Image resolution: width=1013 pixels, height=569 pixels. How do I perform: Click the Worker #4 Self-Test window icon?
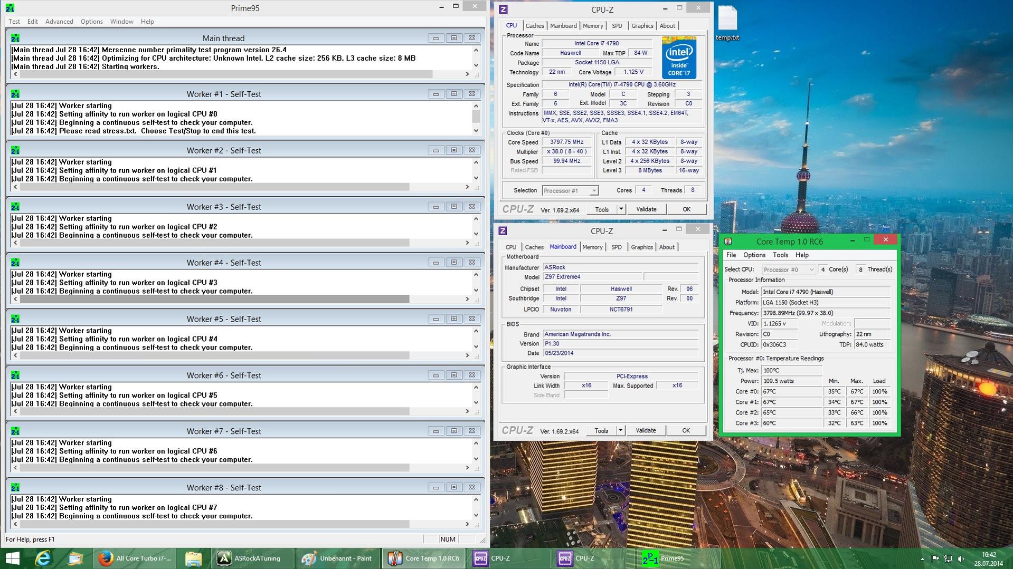[15, 263]
